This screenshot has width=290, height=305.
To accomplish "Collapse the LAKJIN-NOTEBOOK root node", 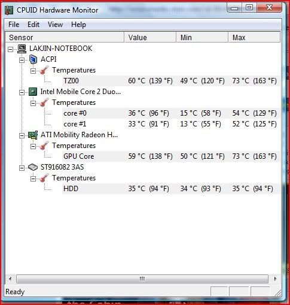I will (11, 49).
